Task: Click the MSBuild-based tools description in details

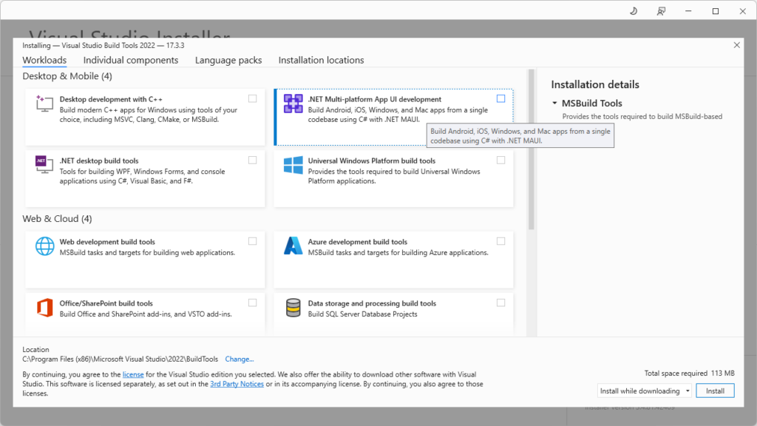Action: pos(642,116)
